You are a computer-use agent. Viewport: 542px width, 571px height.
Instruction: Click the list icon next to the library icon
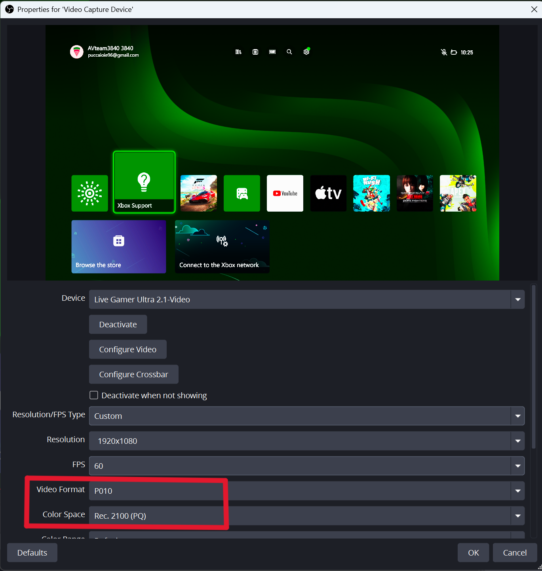255,52
